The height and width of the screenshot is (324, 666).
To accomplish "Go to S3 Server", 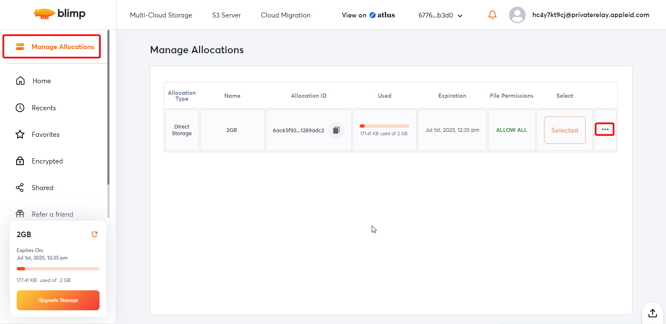I will tap(226, 15).
